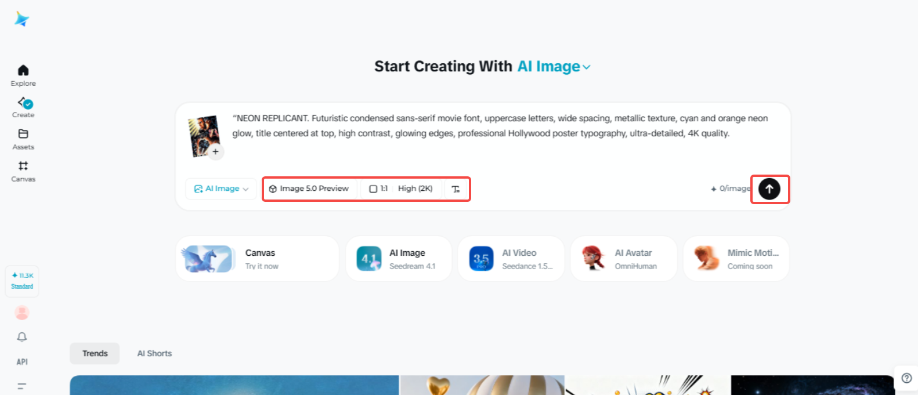This screenshot has width=918, height=395.
Task: Change the 1:1 aspect ratio setting
Action: pos(378,189)
